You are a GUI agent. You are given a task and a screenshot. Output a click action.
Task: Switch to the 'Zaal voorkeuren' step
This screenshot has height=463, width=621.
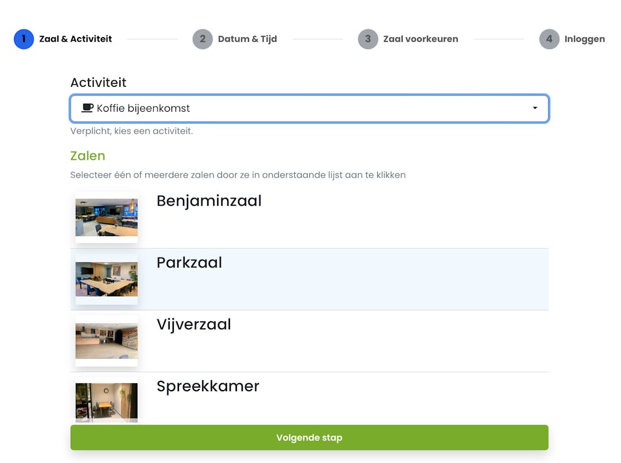point(421,39)
